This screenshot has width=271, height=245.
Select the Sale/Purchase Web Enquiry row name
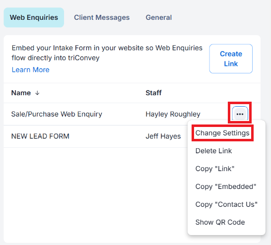tap(57, 114)
